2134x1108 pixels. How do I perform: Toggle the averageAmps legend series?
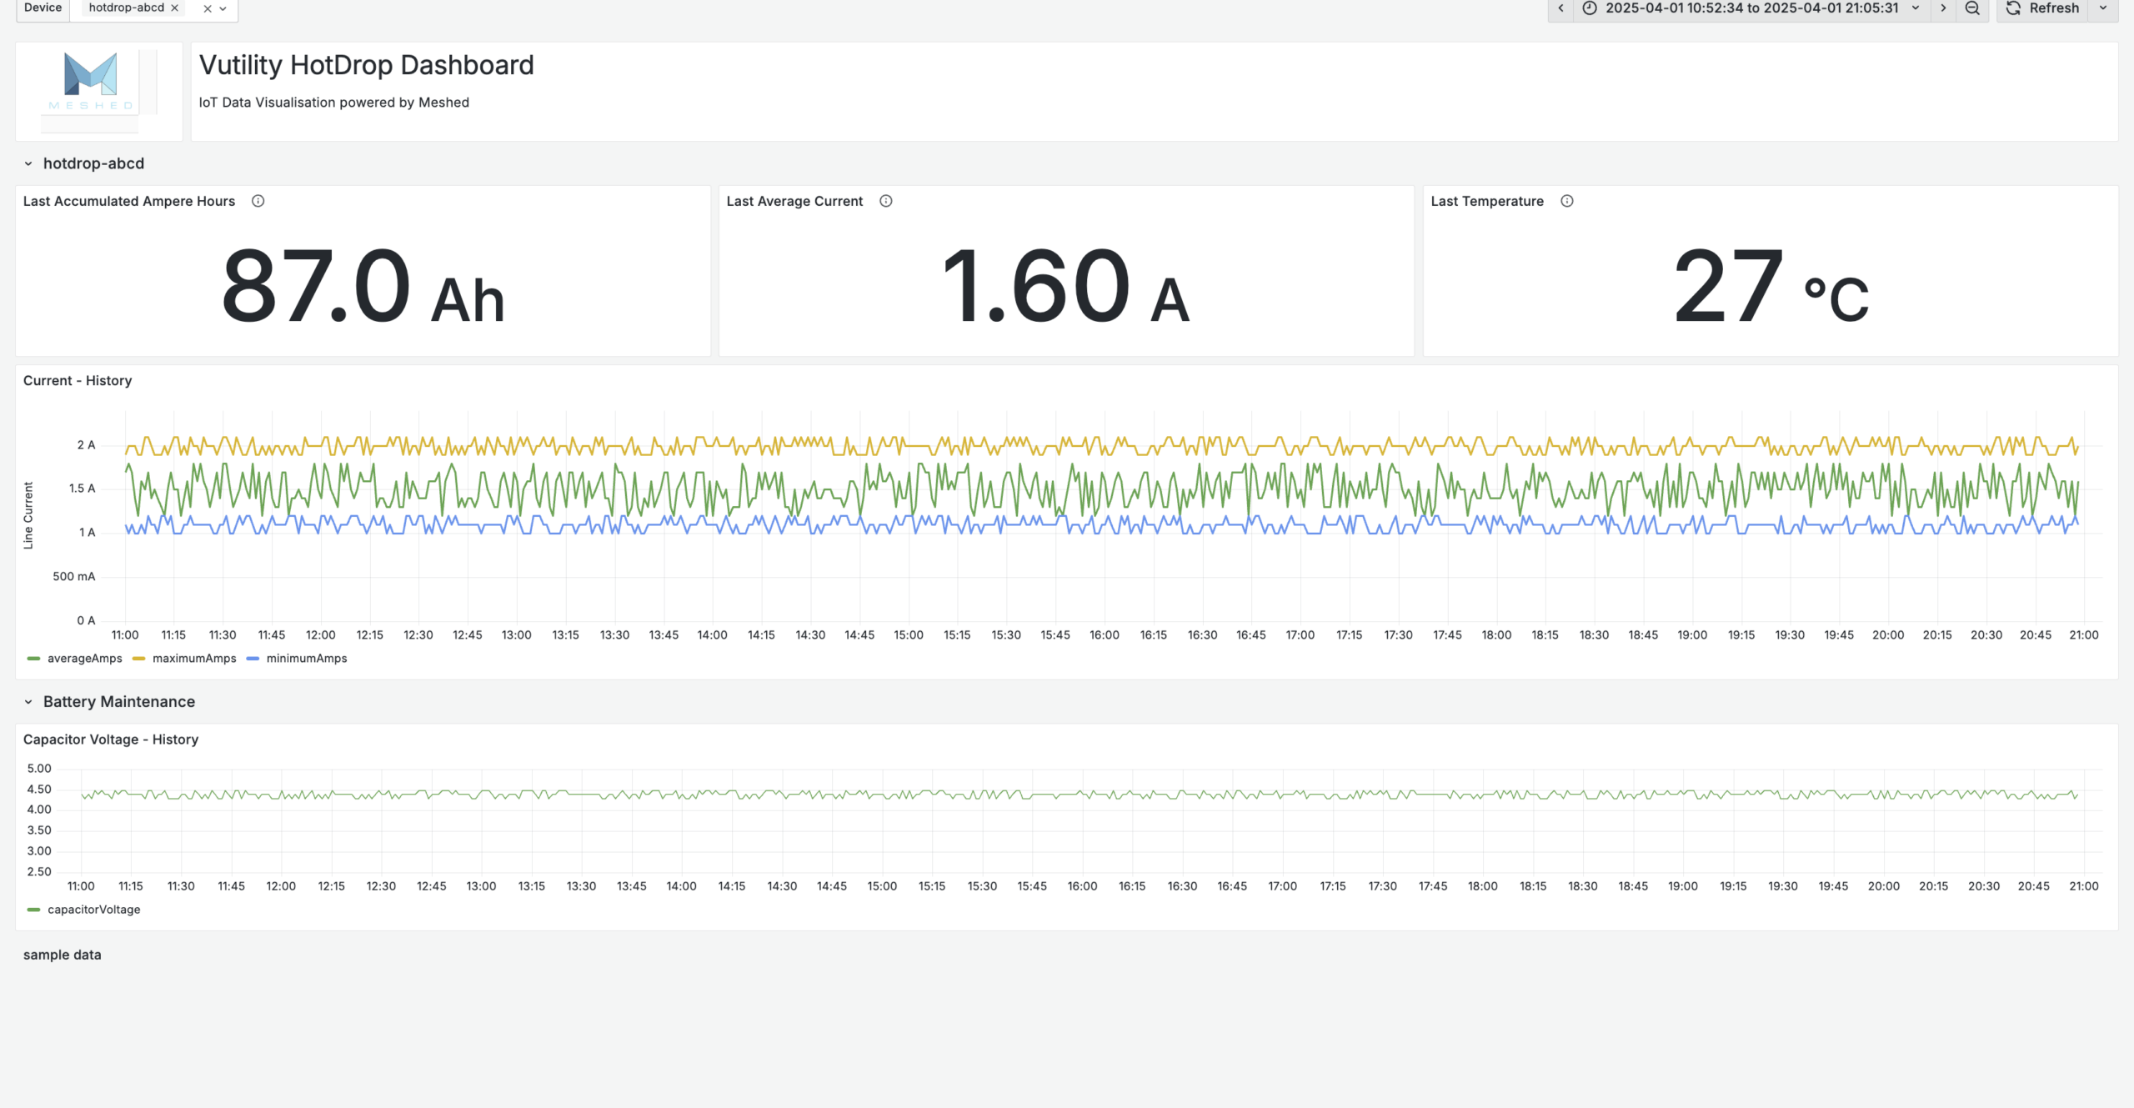84,659
